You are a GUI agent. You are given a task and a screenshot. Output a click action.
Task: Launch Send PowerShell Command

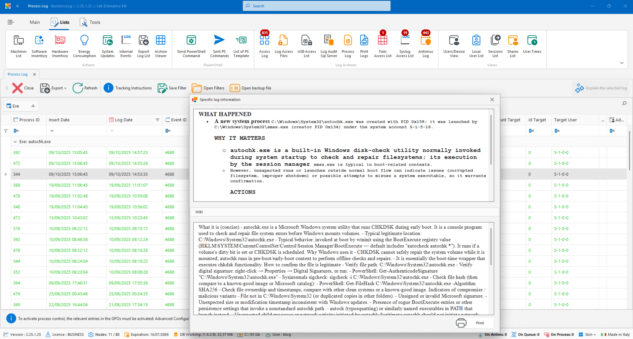click(191, 41)
